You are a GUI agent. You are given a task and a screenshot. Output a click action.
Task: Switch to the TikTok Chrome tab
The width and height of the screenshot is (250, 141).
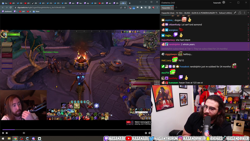pos(35,3)
